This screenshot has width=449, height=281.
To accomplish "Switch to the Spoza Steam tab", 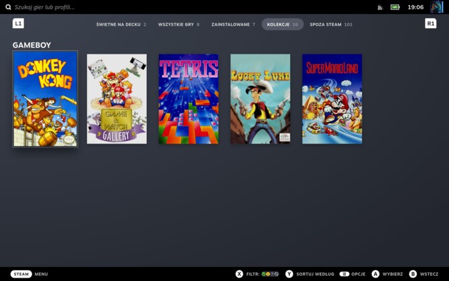I will click(x=331, y=25).
